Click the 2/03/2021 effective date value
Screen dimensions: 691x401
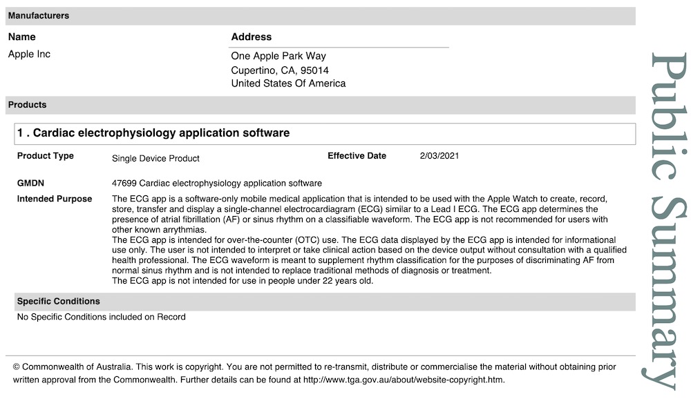(x=439, y=156)
